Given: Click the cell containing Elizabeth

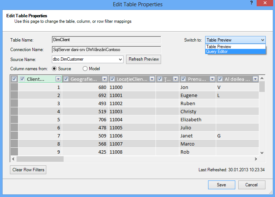Looking at the screenshot, I should 197,119.
